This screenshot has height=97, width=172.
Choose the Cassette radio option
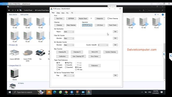click(66, 65)
